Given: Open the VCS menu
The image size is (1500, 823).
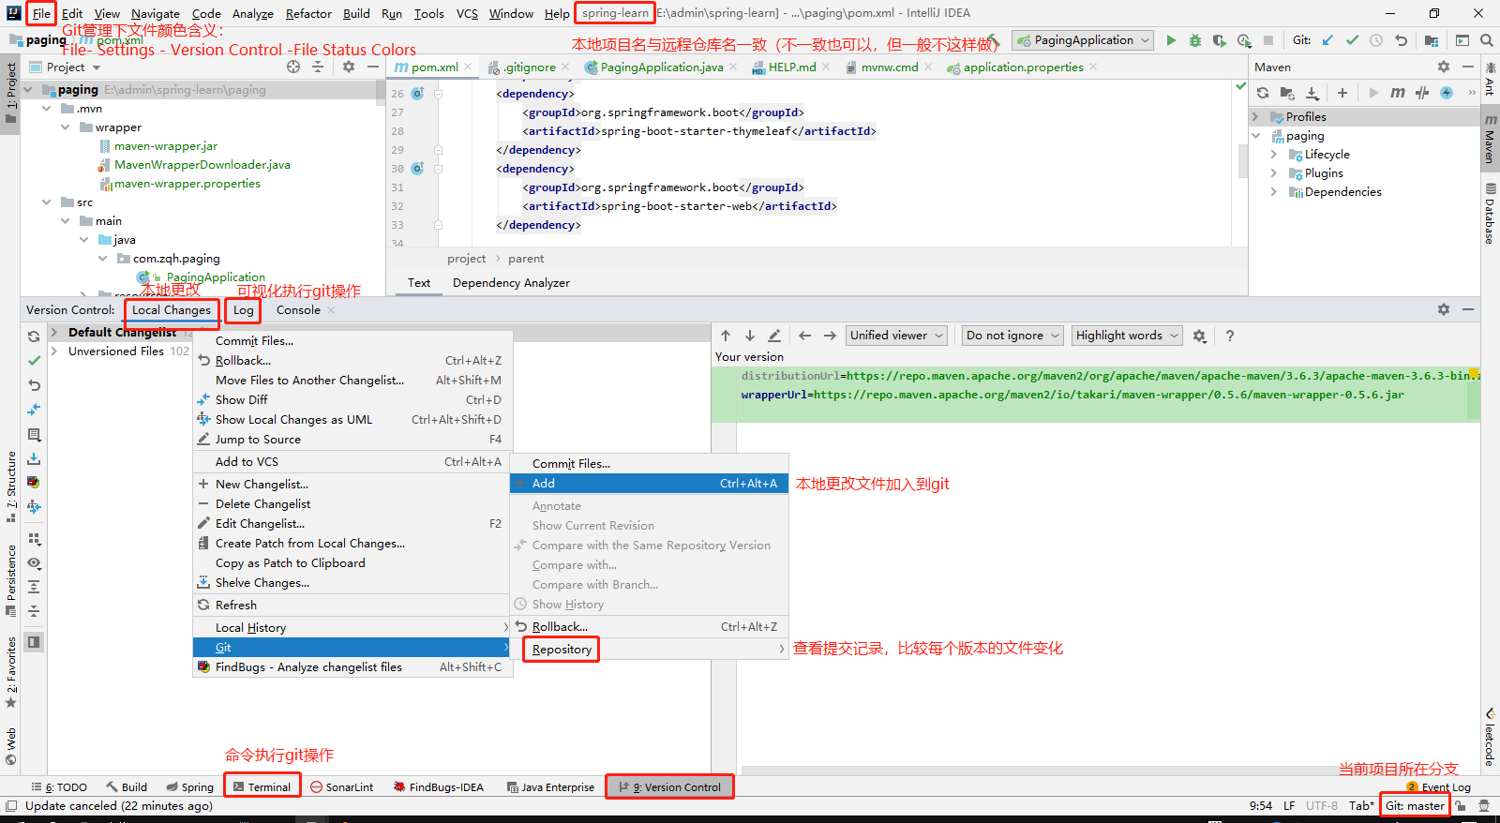Looking at the screenshot, I should click(x=467, y=13).
